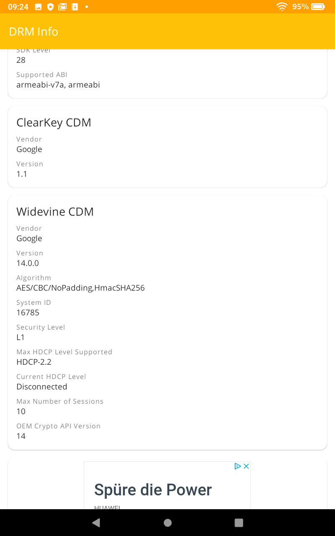335x536 pixels.
Task: Tap the System ID 16785 value
Action: coord(28,312)
